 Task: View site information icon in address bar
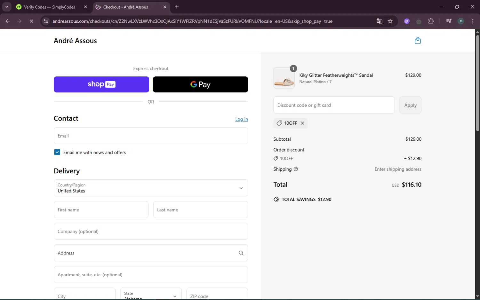(46, 21)
